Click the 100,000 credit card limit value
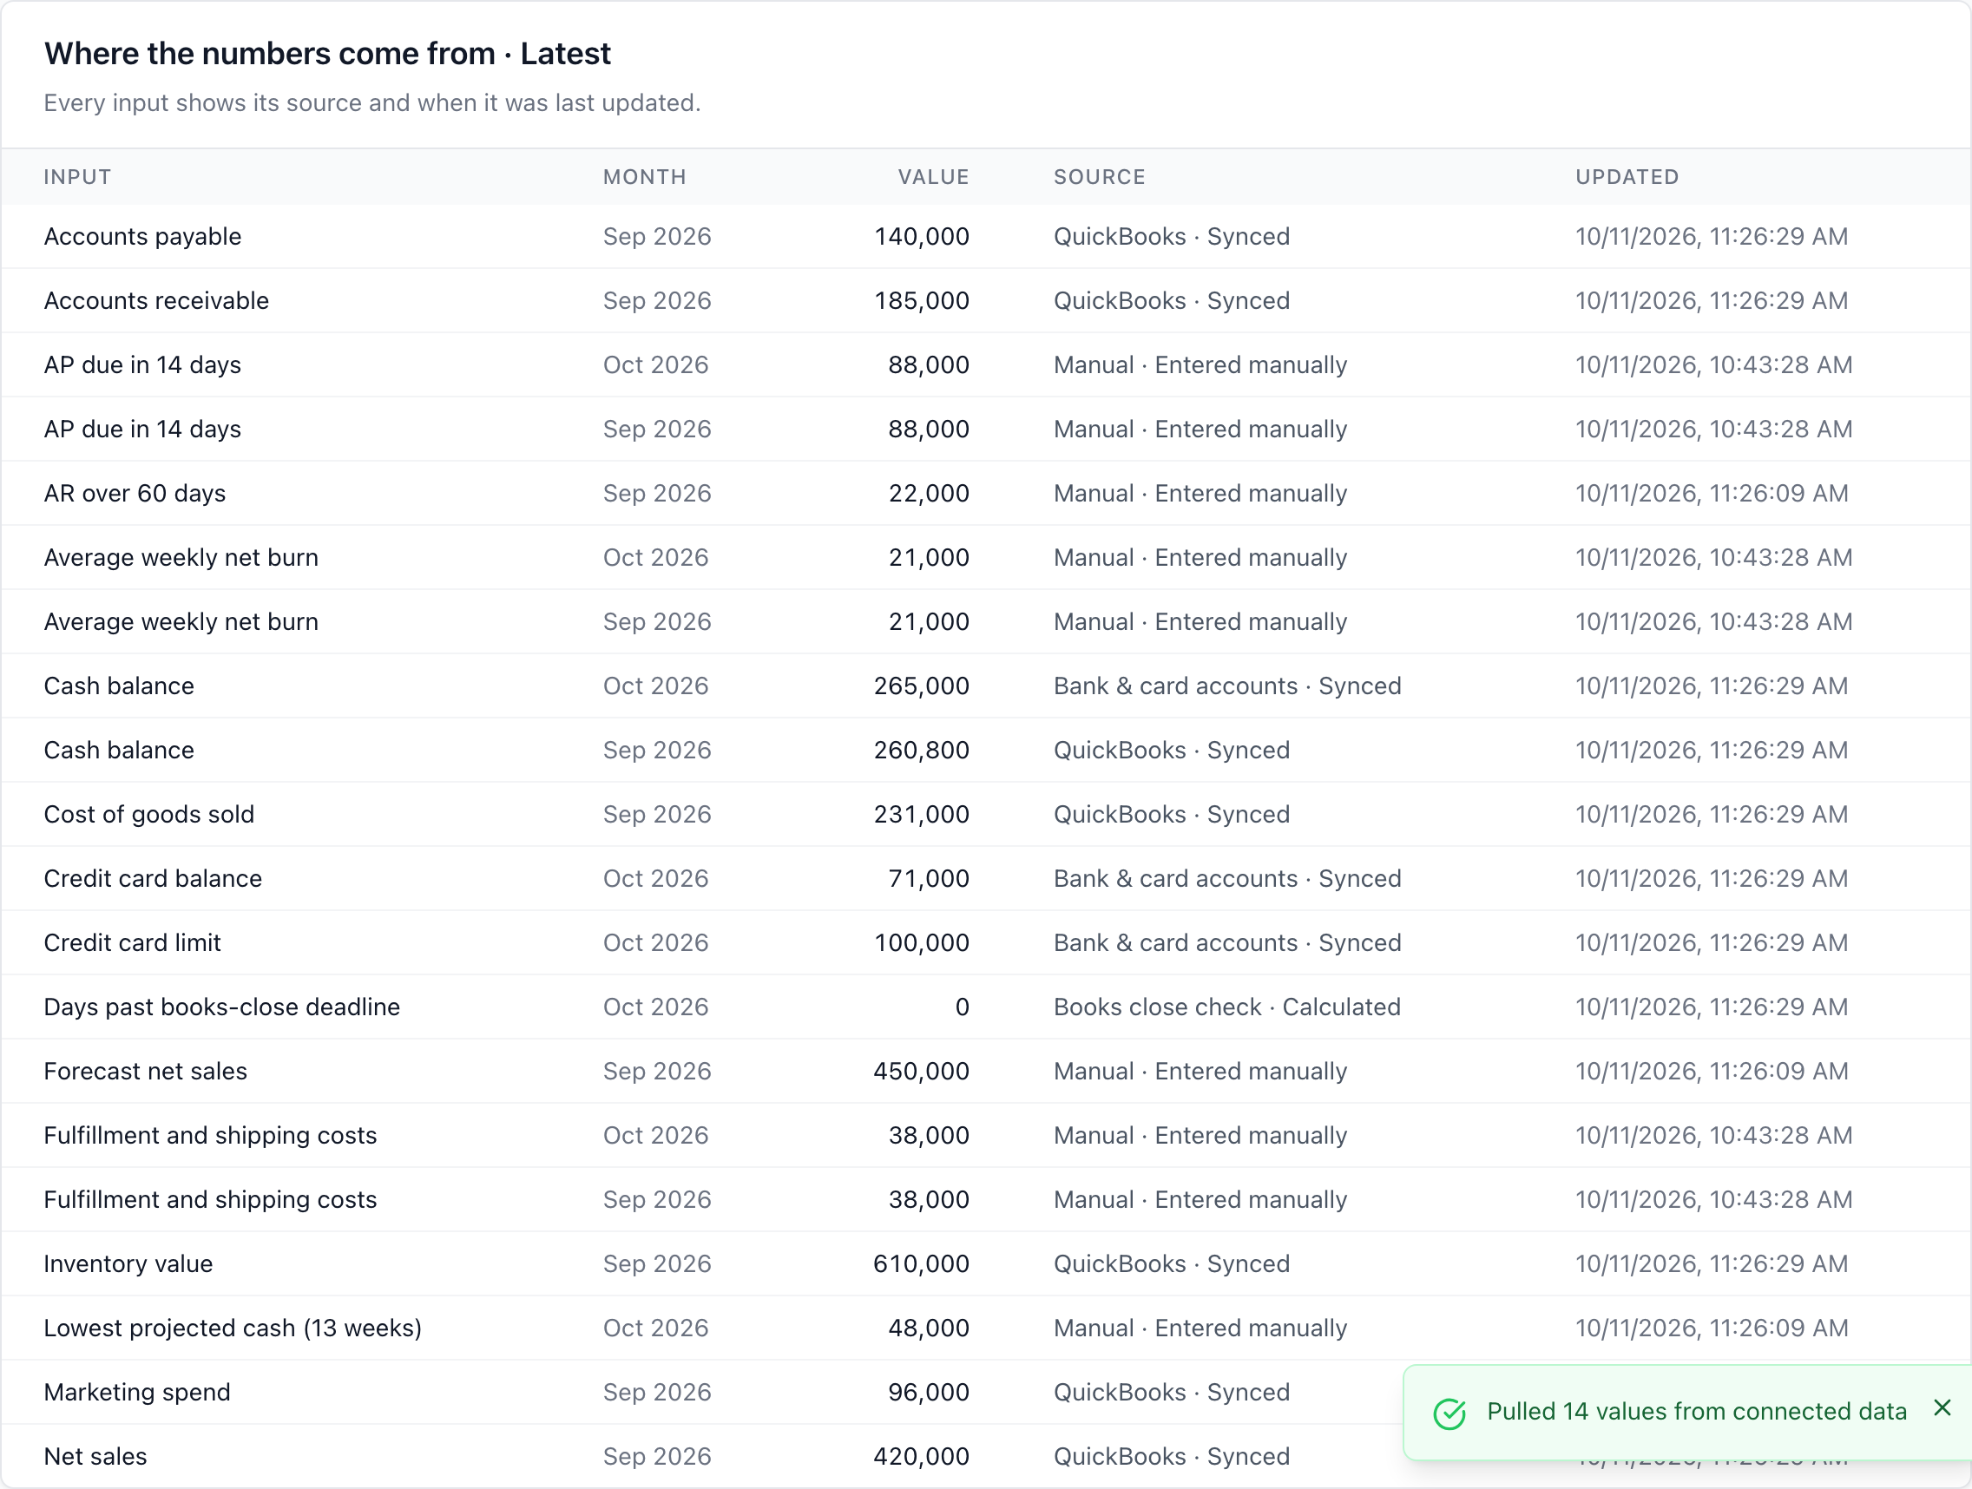The image size is (1972, 1489). pyautogui.click(x=922, y=941)
